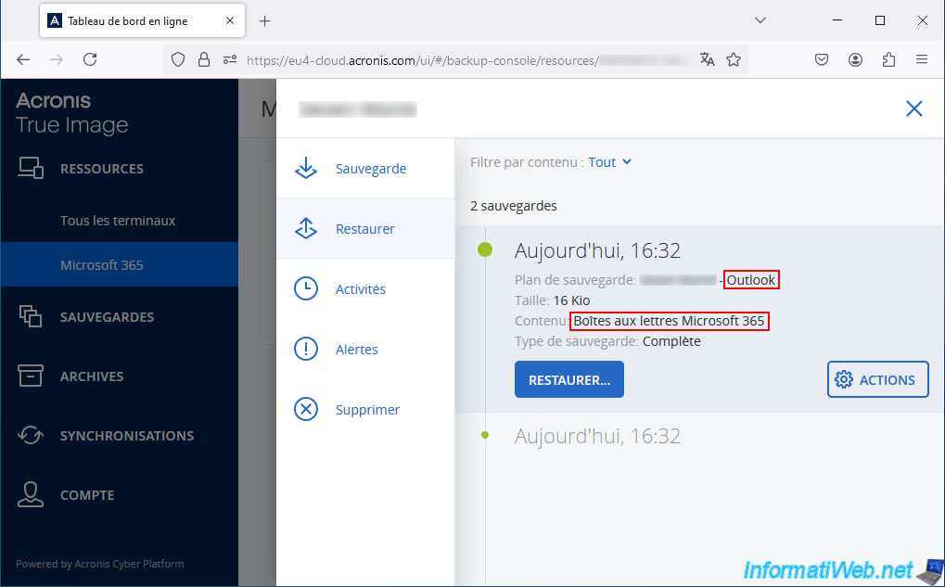The image size is (945, 587).
Task: Choose Supprimer in the panel menu
Action: click(365, 410)
